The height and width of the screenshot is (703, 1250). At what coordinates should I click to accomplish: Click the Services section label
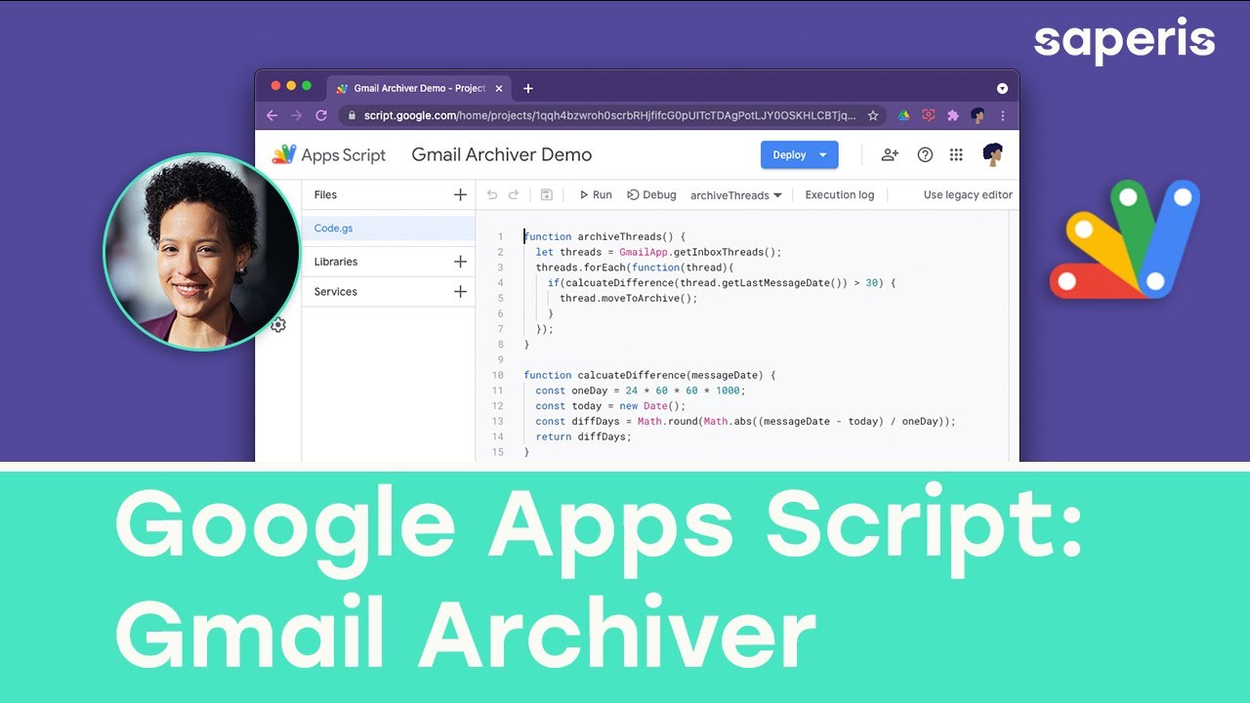pos(336,291)
